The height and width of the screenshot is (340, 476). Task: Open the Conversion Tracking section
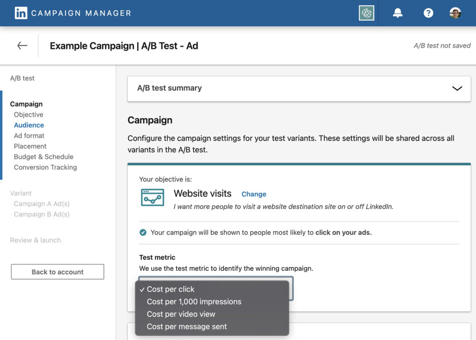(45, 167)
